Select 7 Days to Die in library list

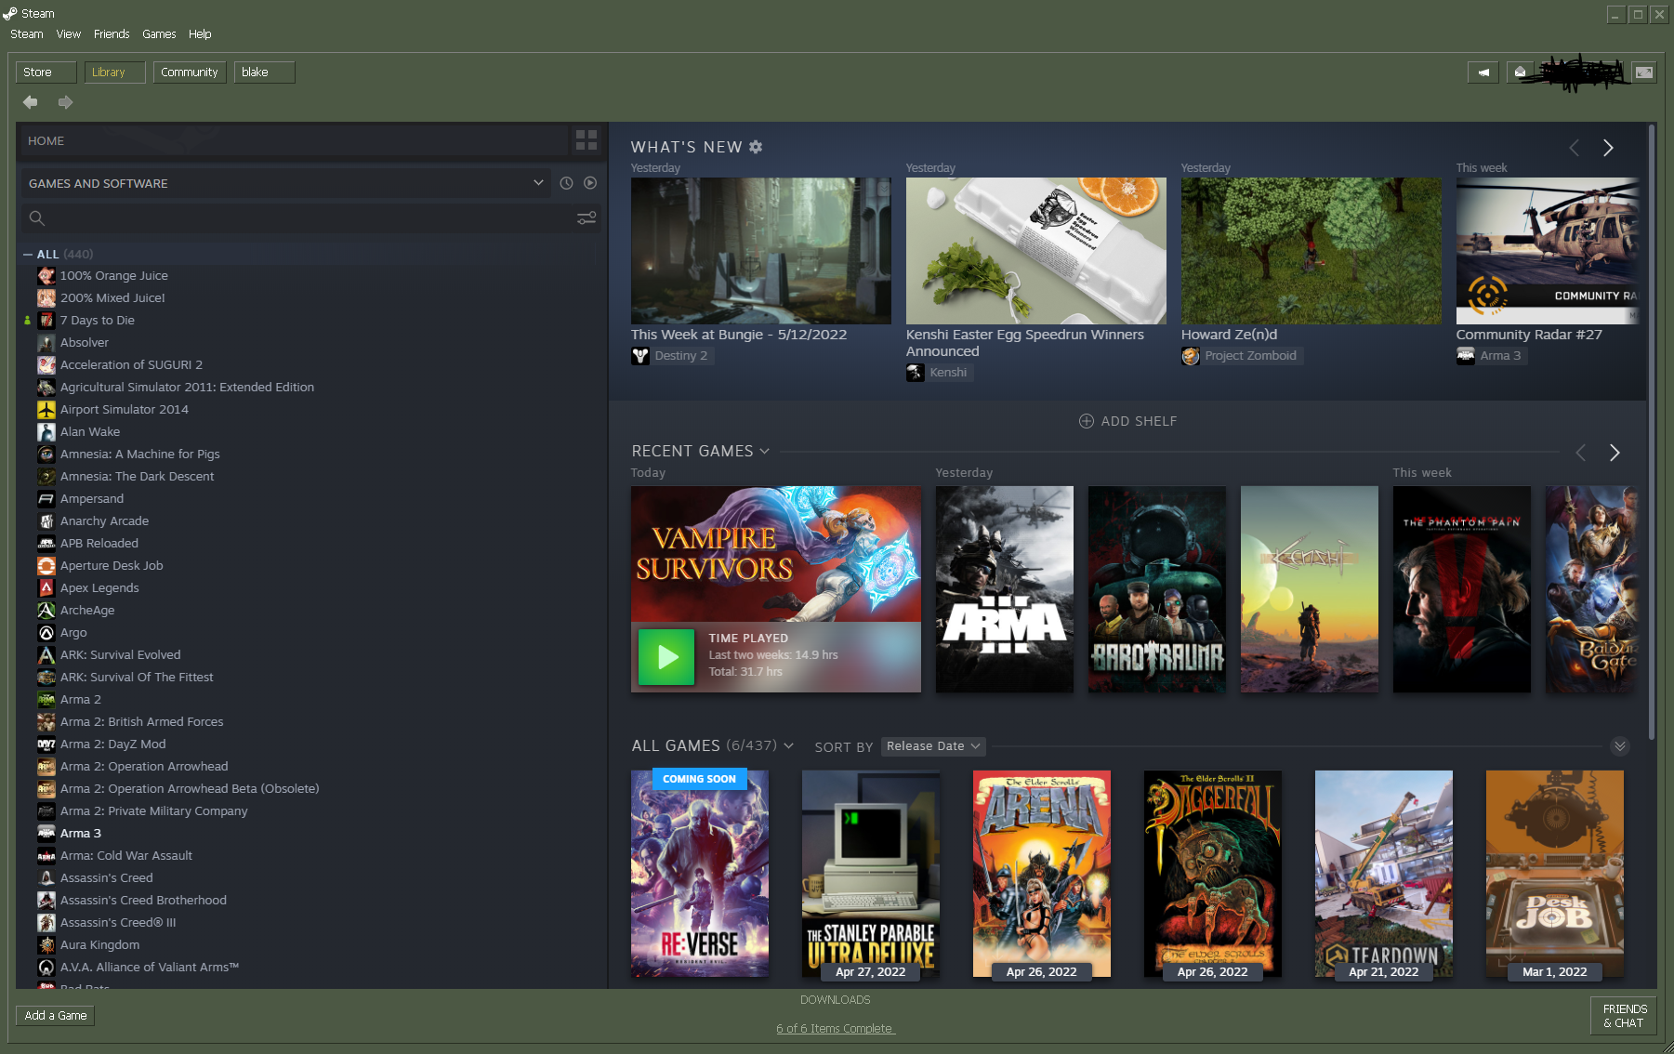(x=98, y=321)
